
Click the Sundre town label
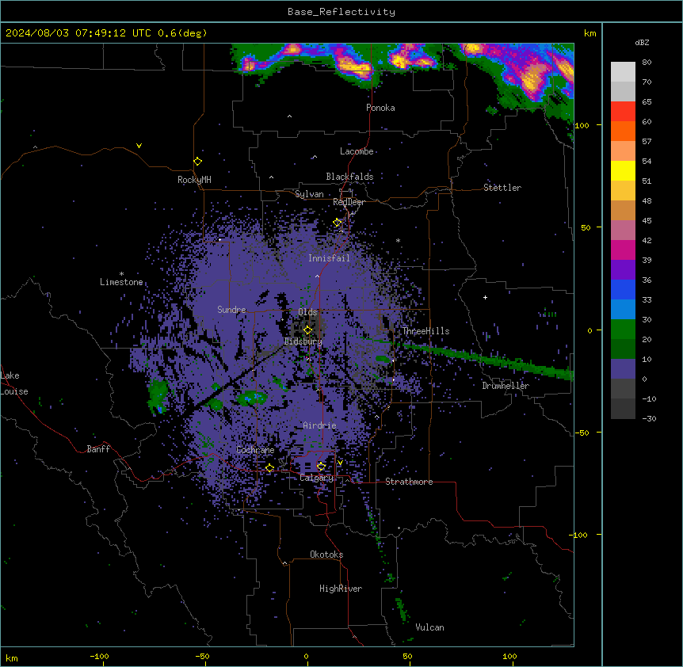(231, 310)
